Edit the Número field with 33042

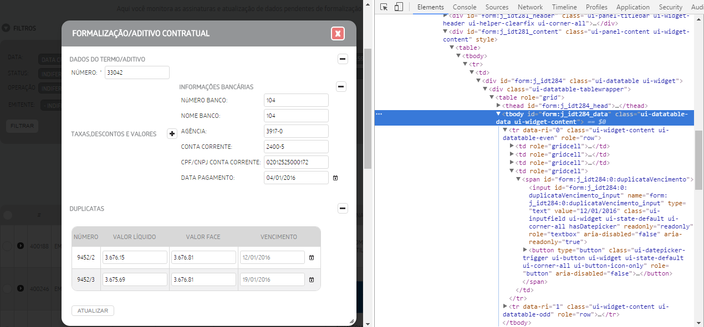pos(137,72)
